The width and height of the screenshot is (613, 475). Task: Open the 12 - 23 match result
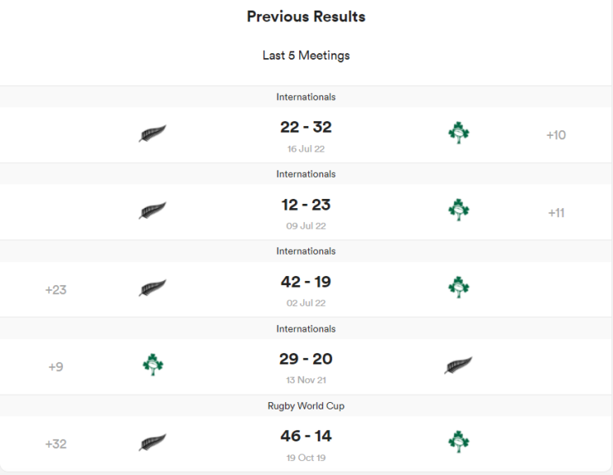pyautogui.click(x=306, y=205)
